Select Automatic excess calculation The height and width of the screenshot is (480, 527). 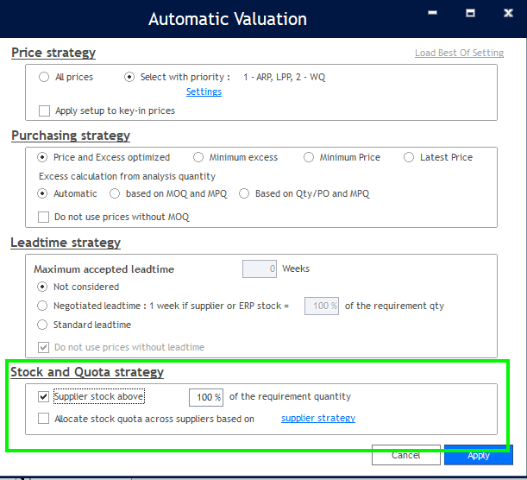(42, 193)
